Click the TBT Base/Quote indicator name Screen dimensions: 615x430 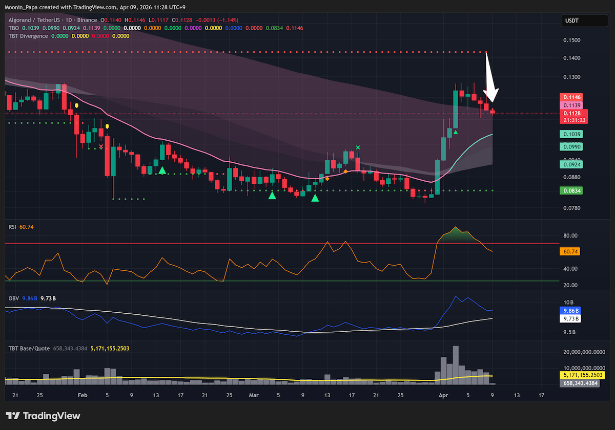pyautogui.click(x=29, y=348)
